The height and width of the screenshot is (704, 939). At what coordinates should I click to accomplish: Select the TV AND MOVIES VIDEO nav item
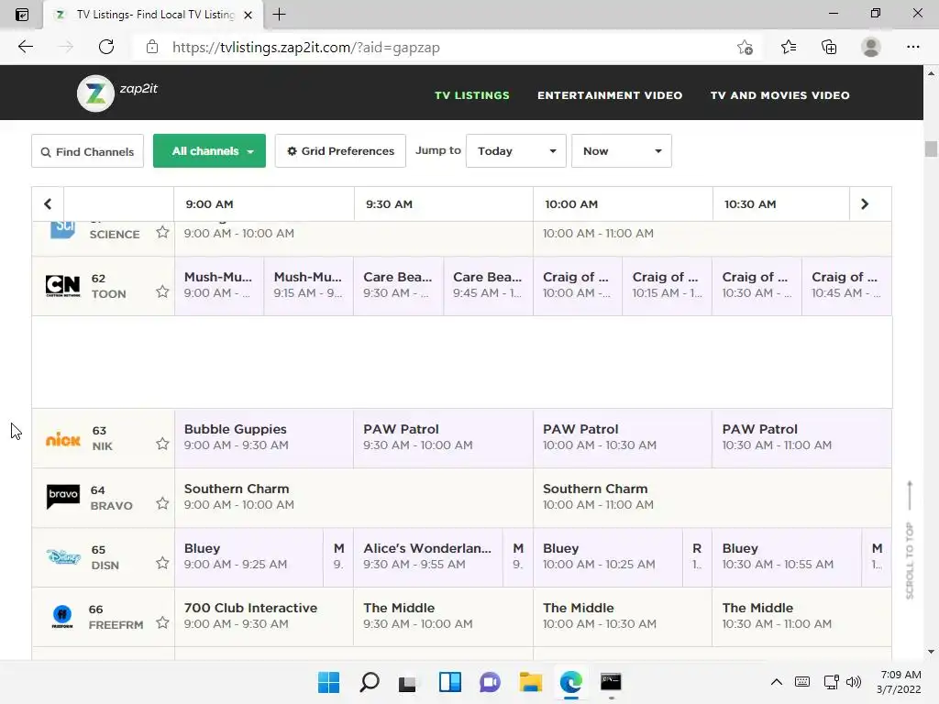779,95
